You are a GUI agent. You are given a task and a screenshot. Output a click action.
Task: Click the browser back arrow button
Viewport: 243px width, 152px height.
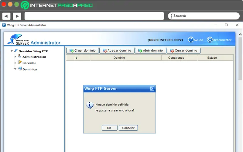point(6,16)
